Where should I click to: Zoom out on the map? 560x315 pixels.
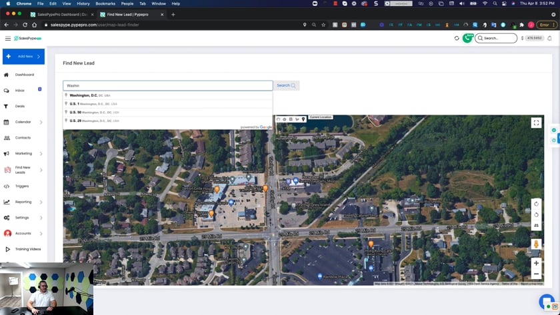536,274
